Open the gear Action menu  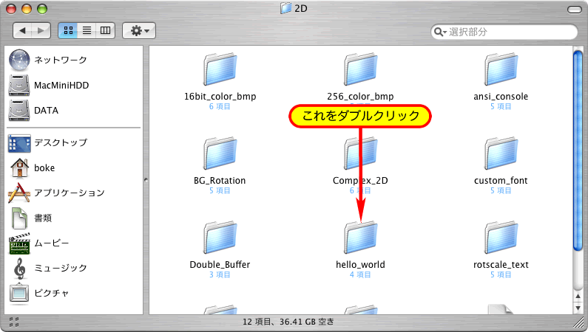(139, 31)
